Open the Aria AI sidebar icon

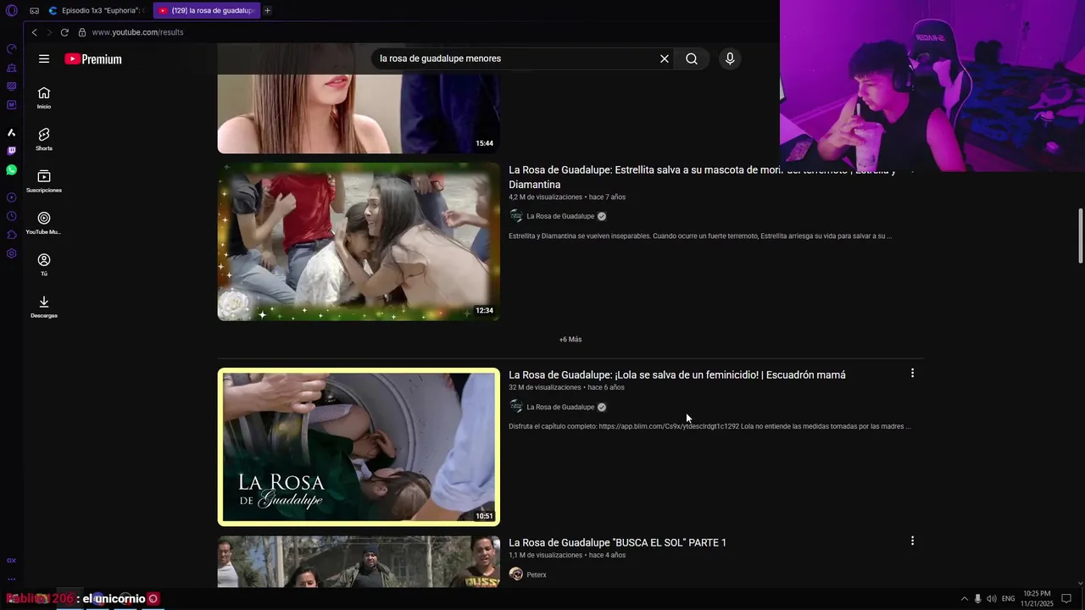(11, 132)
